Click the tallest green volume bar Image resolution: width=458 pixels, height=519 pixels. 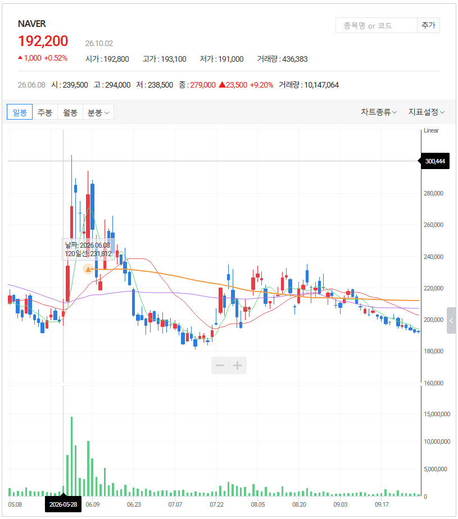(x=71, y=456)
